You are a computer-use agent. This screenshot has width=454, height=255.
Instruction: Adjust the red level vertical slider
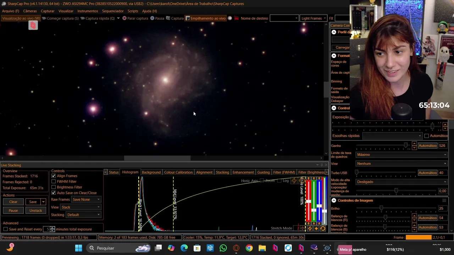(309, 202)
